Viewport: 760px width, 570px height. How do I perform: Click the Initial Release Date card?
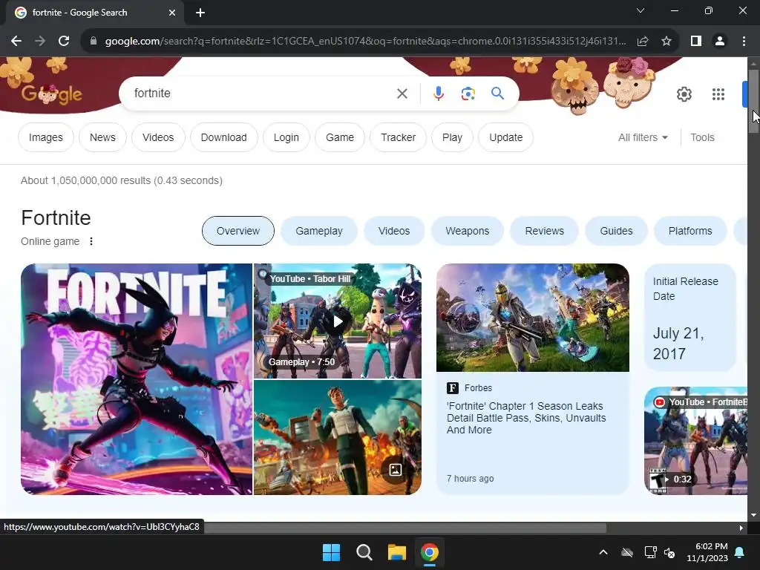[x=690, y=318]
